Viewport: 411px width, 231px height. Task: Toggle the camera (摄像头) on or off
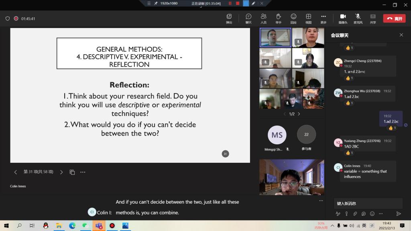point(343,18)
